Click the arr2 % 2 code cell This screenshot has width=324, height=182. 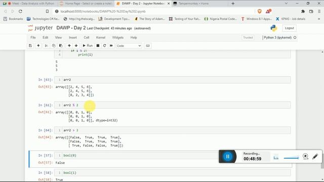pos(172,105)
